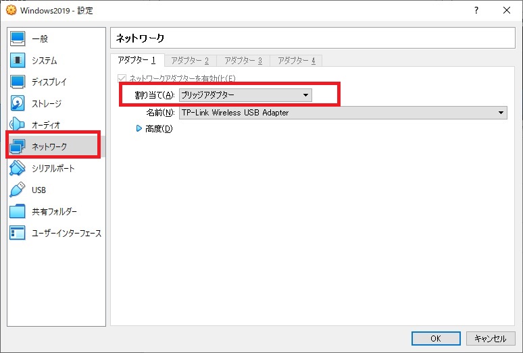The image size is (523, 353).
Task: Open the 名前 TP-Link Wireless USB Adapter dropdown
Action: (x=343, y=113)
